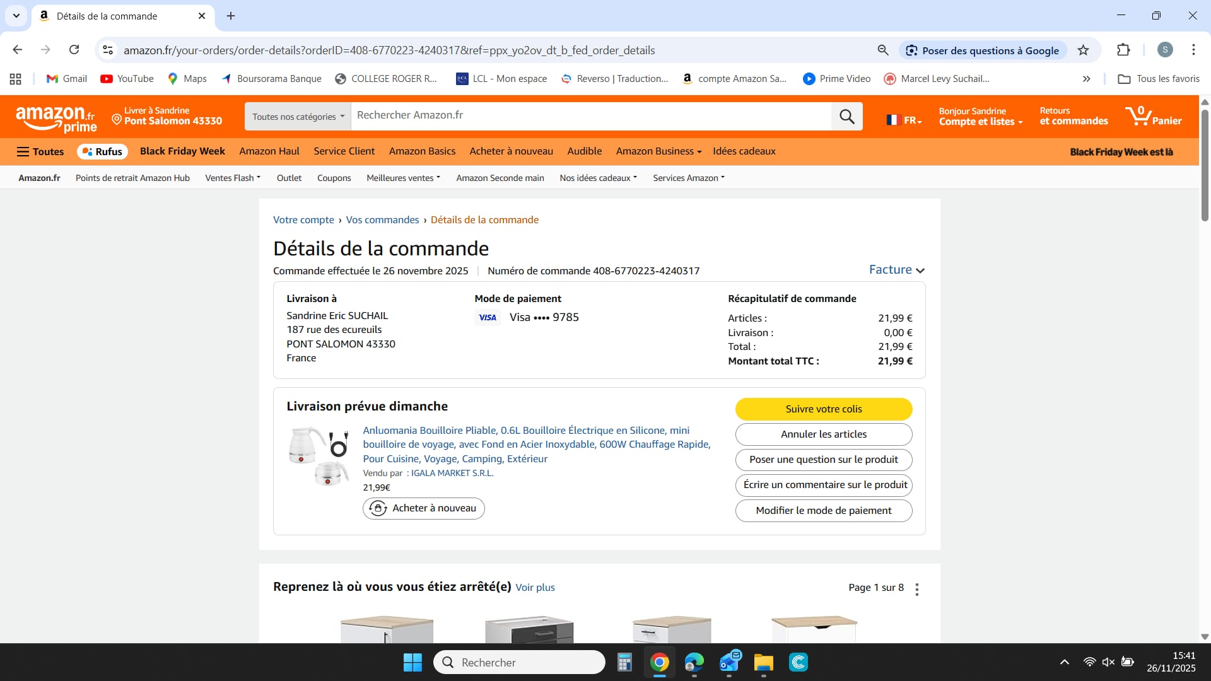1211x681 pixels.
Task: Expand the Ventes Flash menu
Action: click(233, 178)
